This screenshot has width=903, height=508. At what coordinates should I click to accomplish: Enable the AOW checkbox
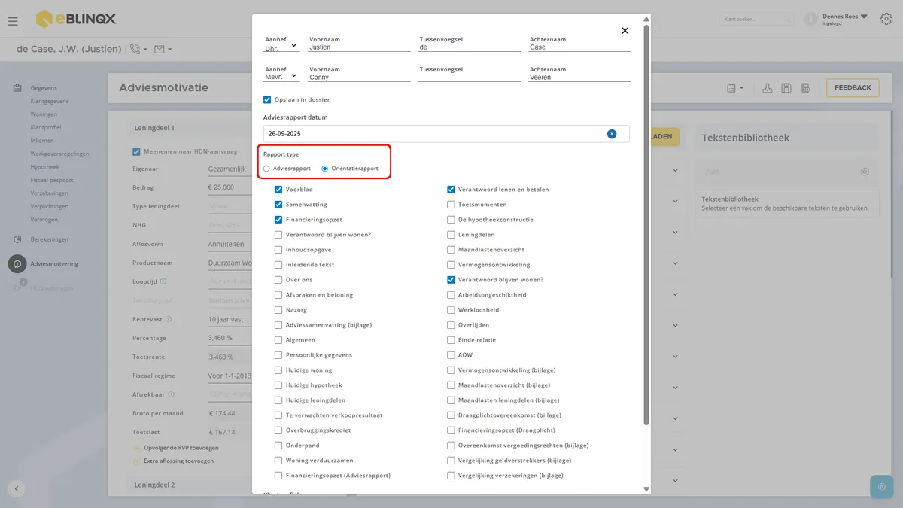(451, 355)
